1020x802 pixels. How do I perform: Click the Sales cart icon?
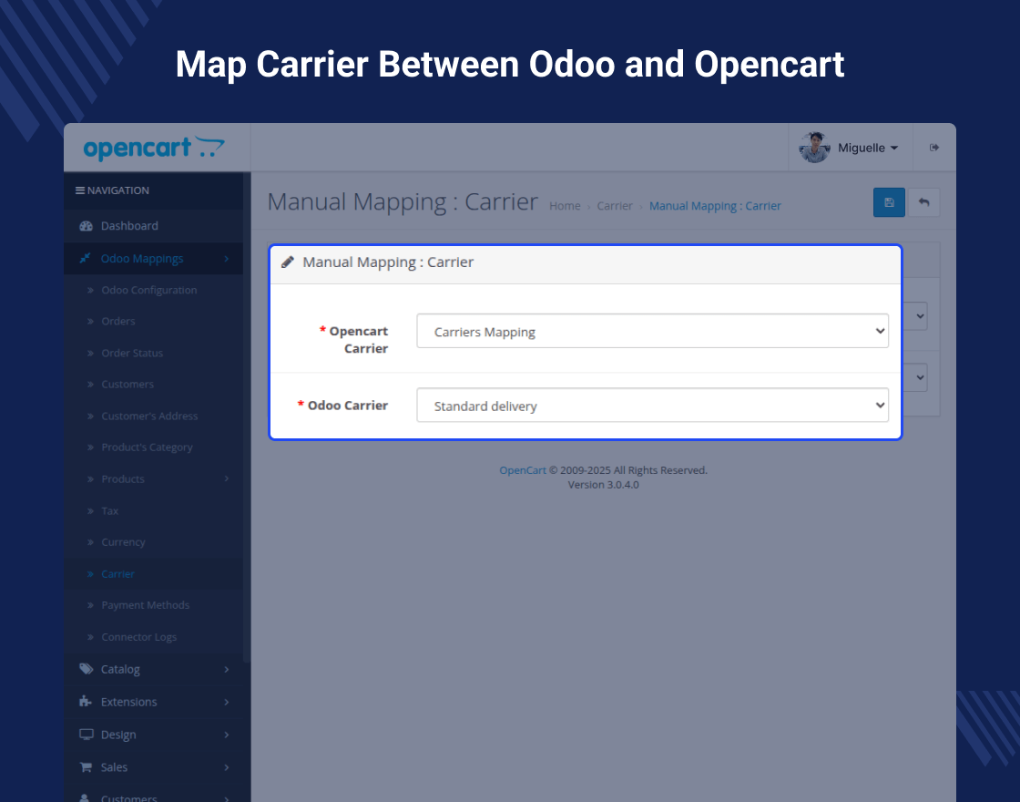point(86,766)
